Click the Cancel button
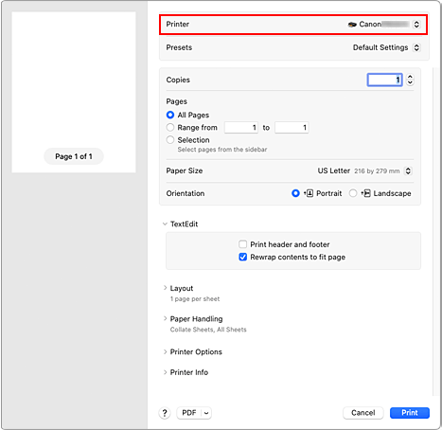Image resolution: width=442 pixels, height=430 pixels. pyautogui.click(x=363, y=413)
